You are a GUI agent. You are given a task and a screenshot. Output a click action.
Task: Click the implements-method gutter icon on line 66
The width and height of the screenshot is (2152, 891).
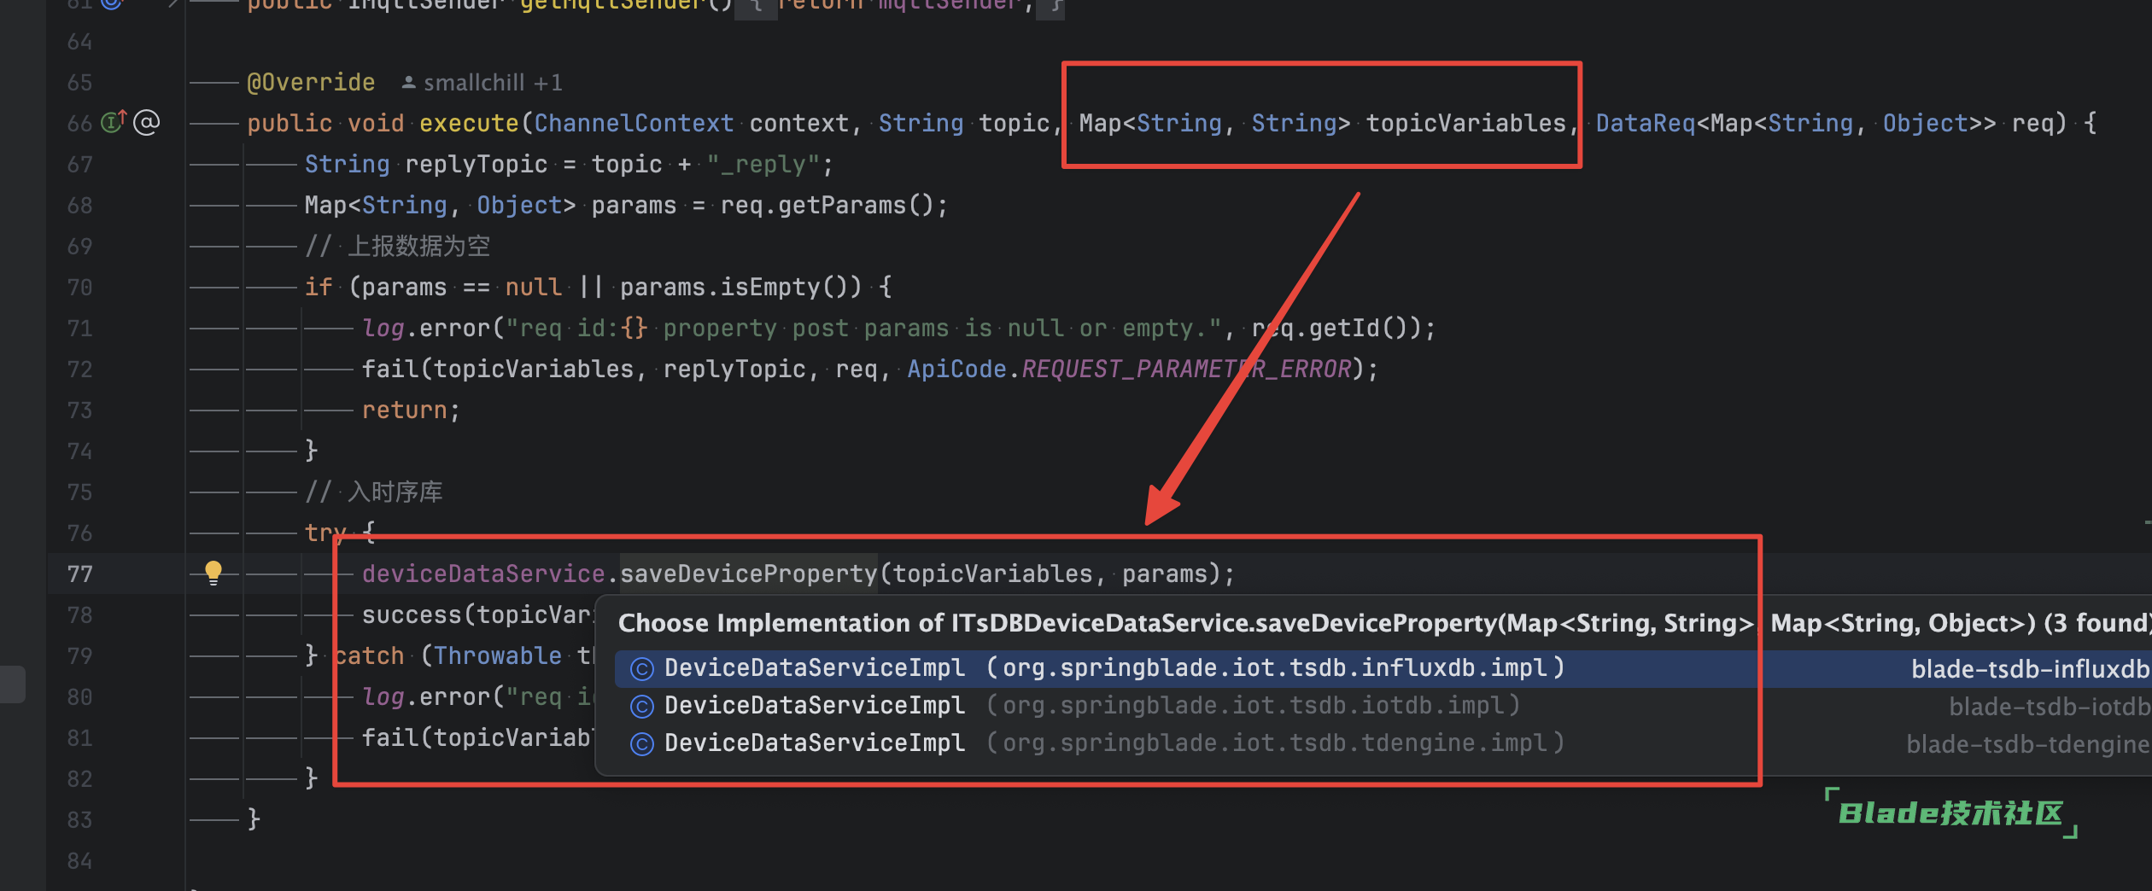pos(114,122)
